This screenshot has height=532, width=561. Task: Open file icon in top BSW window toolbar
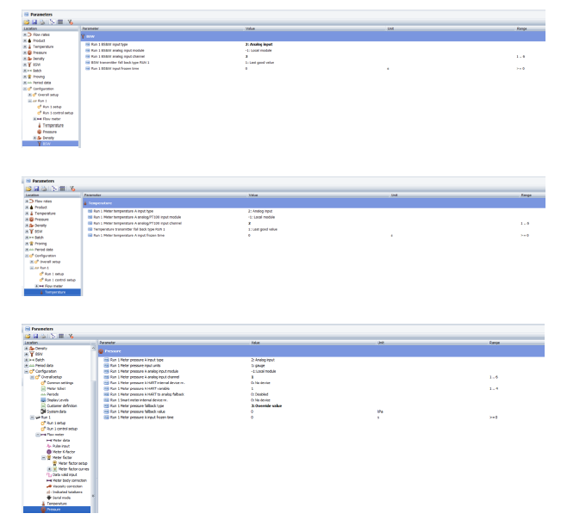pyautogui.click(x=27, y=22)
